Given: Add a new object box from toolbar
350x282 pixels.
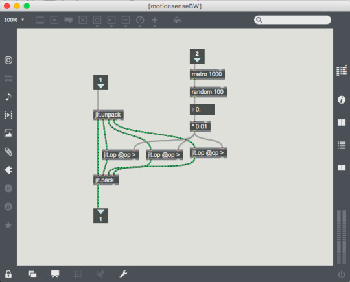Looking at the screenshot, I should (40, 20).
